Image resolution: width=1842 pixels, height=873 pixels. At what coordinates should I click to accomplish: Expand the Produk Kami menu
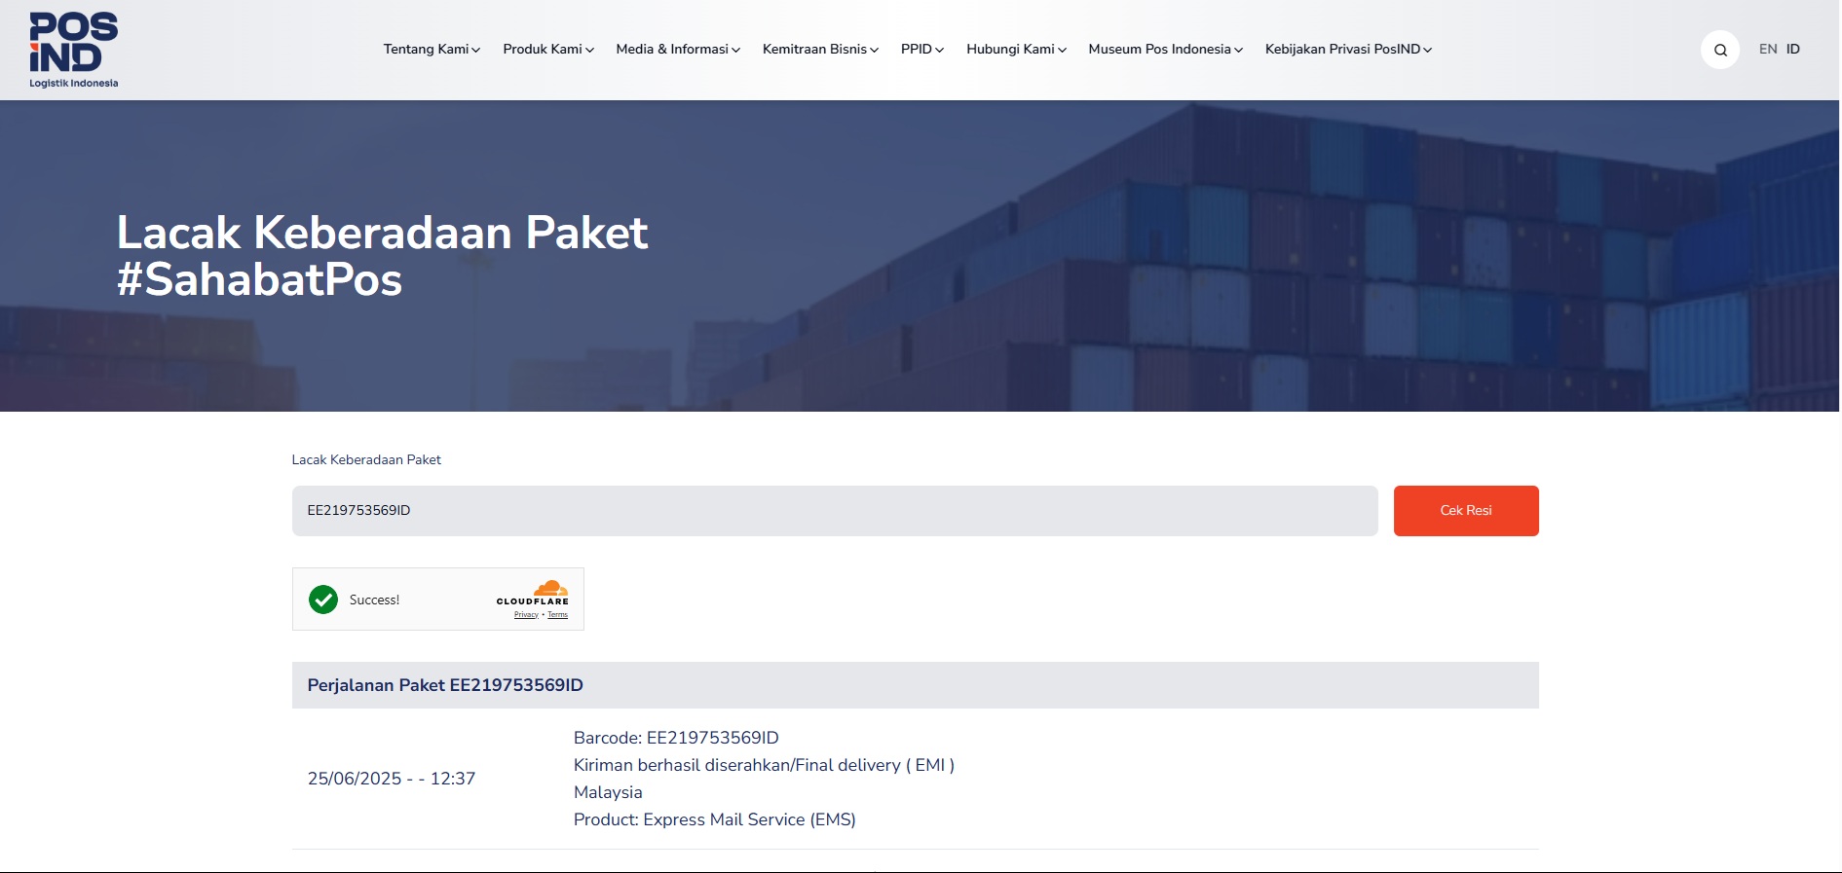coord(548,50)
